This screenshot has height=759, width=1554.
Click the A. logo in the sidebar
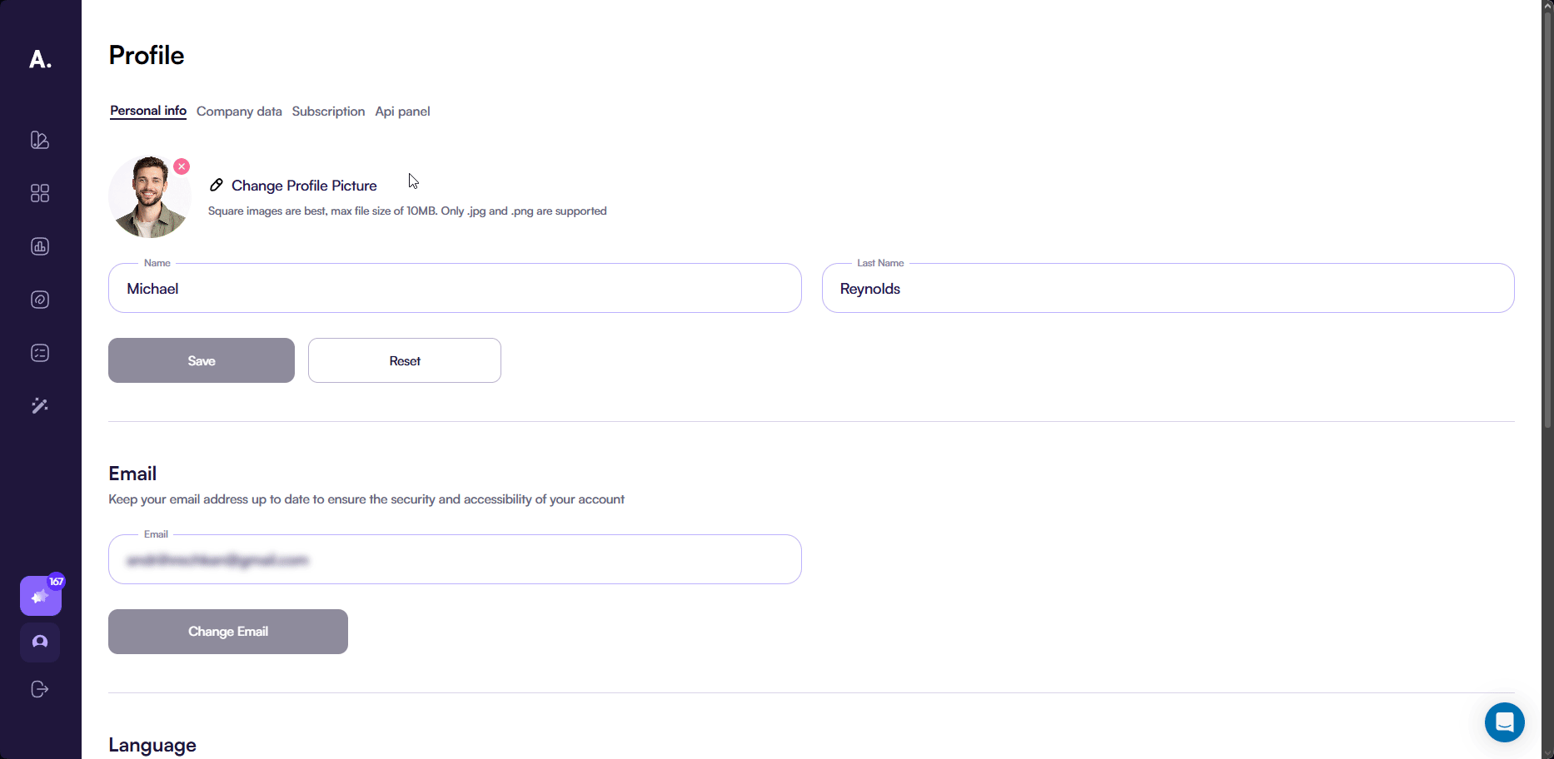click(x=40, y=59)
